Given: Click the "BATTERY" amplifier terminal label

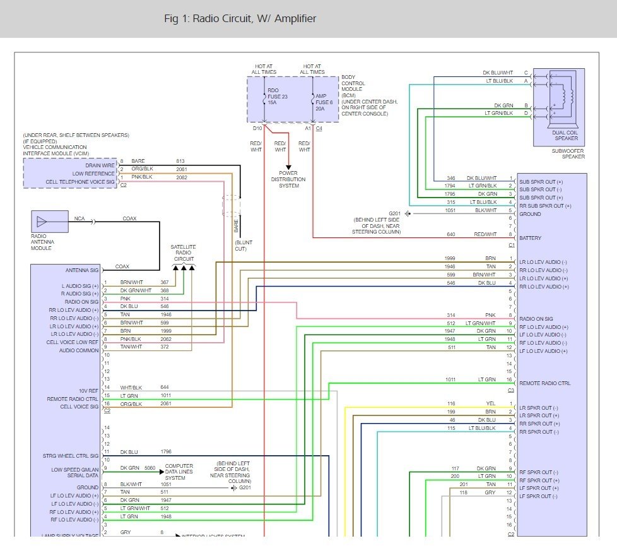Looking at the screenshot, I should coord(530,238).
